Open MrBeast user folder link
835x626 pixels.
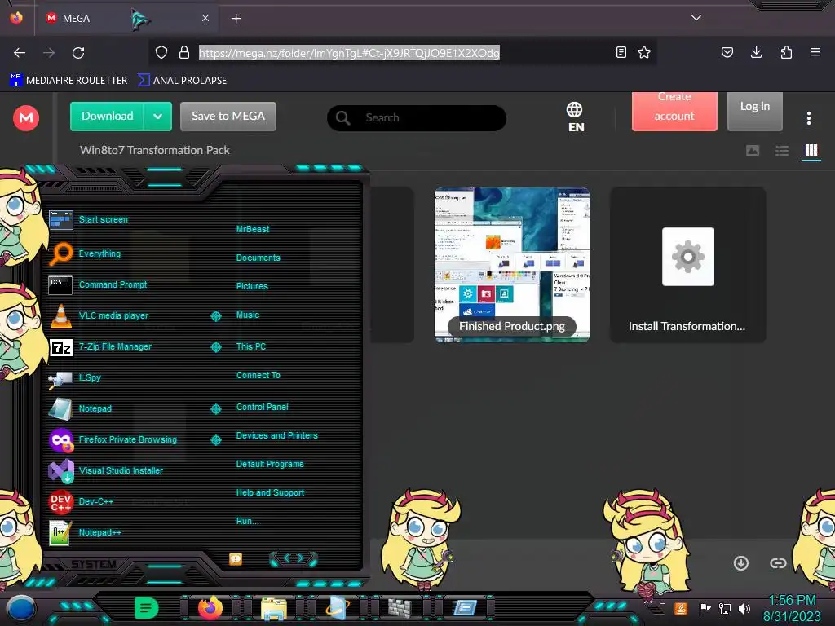253,229
